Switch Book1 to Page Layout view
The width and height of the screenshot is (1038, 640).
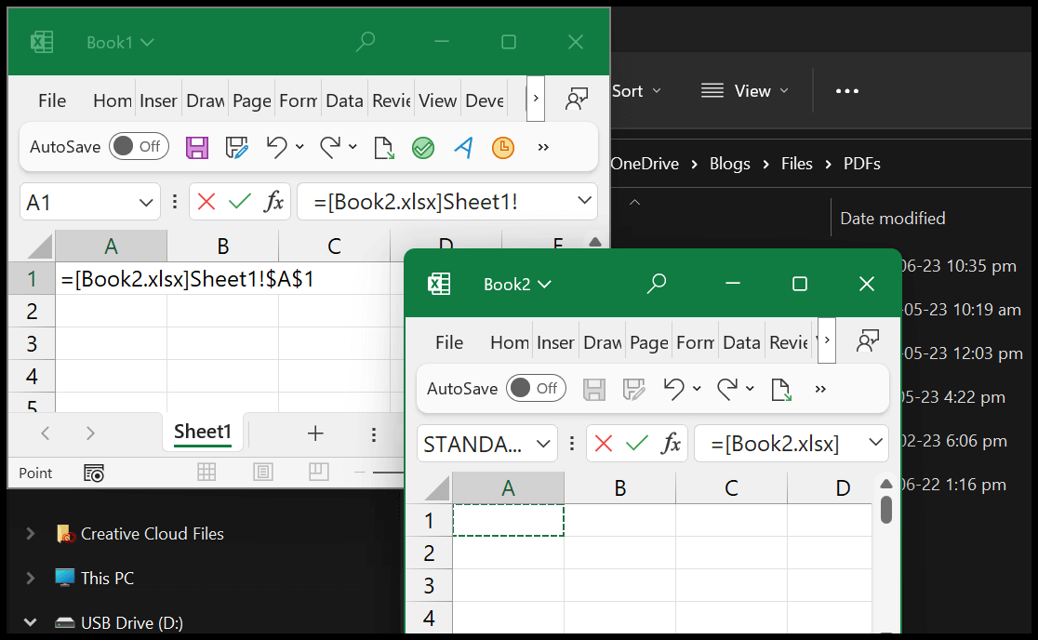coord(263,472)
